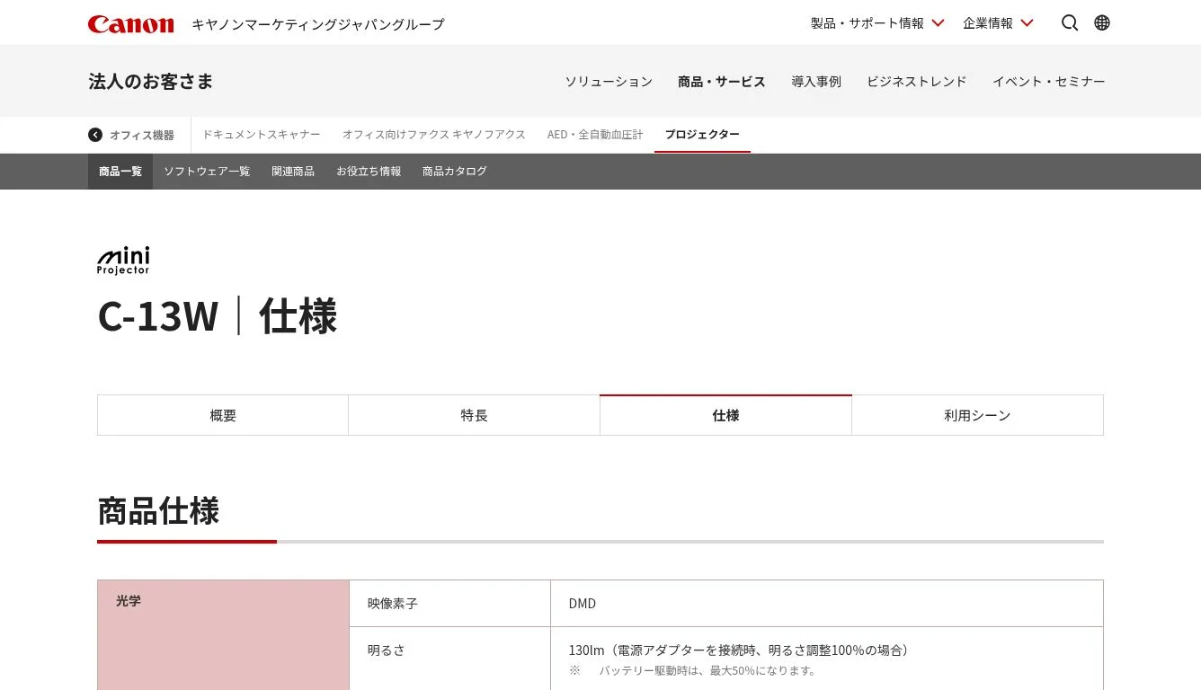Click the back arrow beside オフィス機器
This screenshot has height=690, width=1201.
pyautogui.click(x=95, y=135)
